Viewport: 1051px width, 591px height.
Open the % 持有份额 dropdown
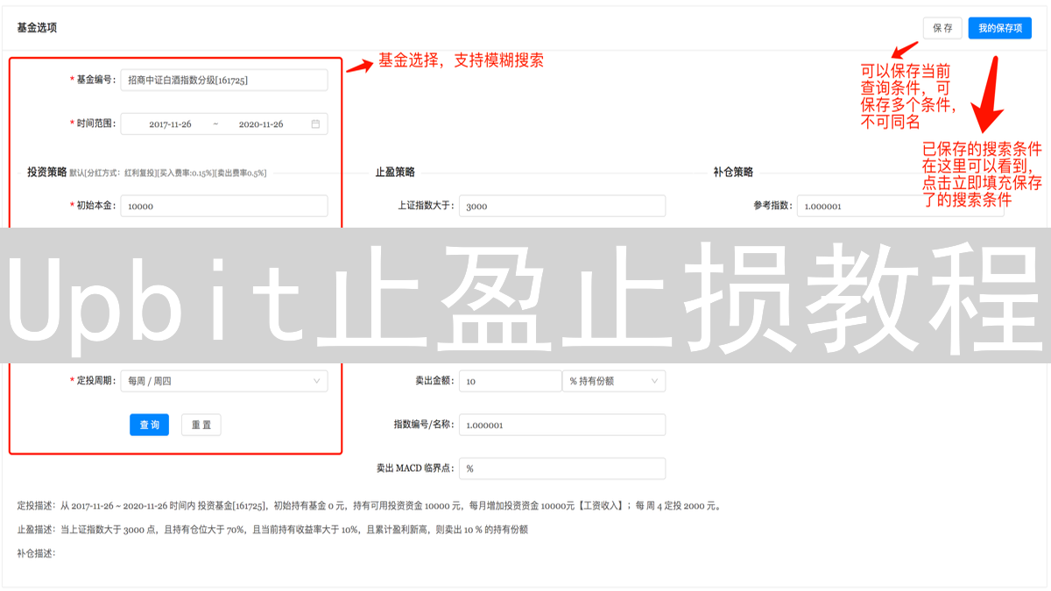pos(614,381)
